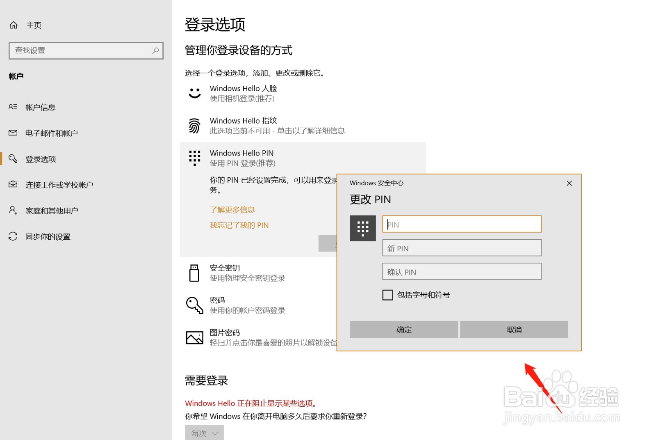
Task: Click the password key icon
Action: (195, 305)
